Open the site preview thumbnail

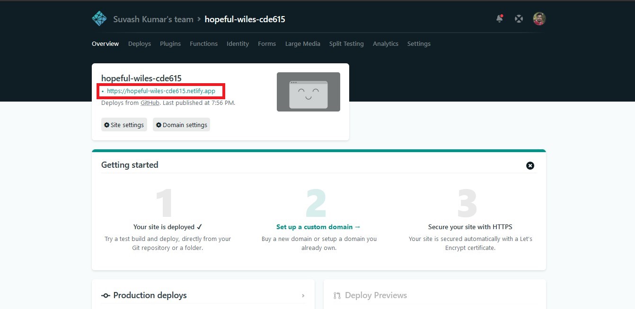[x=309, y=92]
